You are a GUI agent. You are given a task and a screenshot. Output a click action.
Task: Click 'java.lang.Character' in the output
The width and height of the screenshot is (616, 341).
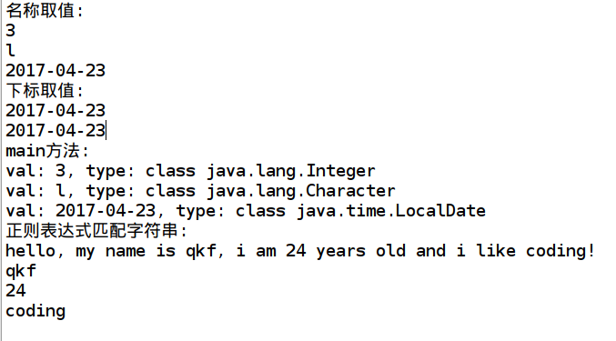point(301,191)
